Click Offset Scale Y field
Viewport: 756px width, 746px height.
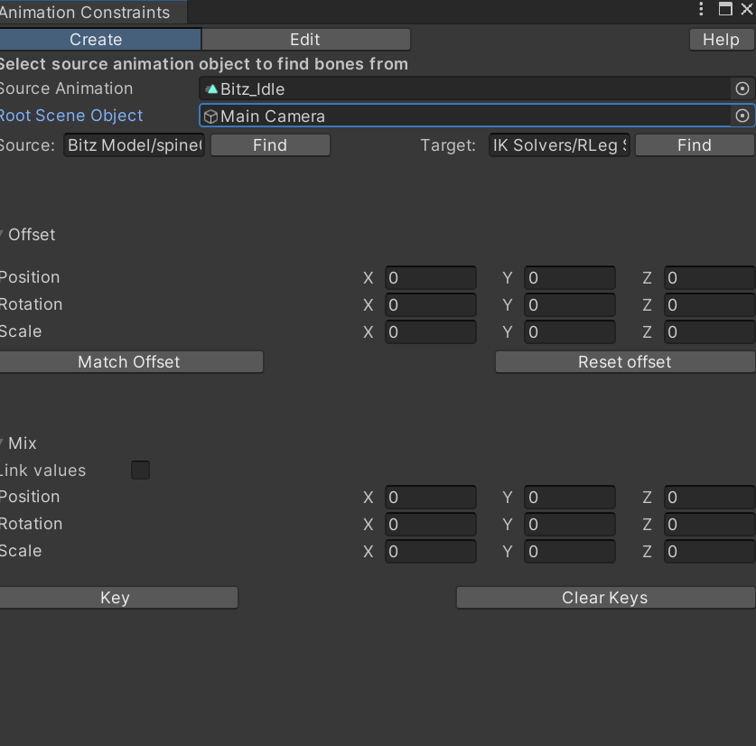point(570,331)
